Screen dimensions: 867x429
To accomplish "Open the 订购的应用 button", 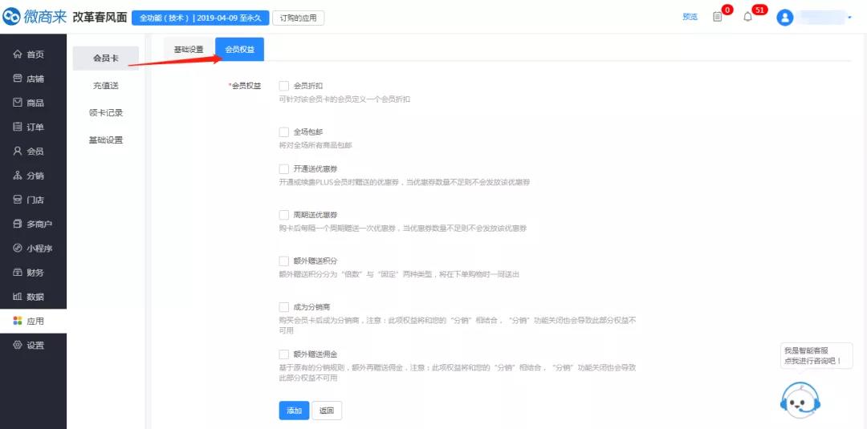I will (299, 18).
